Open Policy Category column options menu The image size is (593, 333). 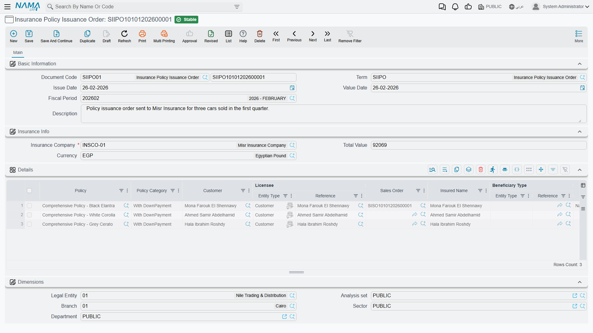(179, 191)
